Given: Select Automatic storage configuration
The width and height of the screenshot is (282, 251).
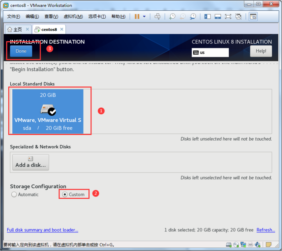Looking at the screenshot, I should pos(14,195).
